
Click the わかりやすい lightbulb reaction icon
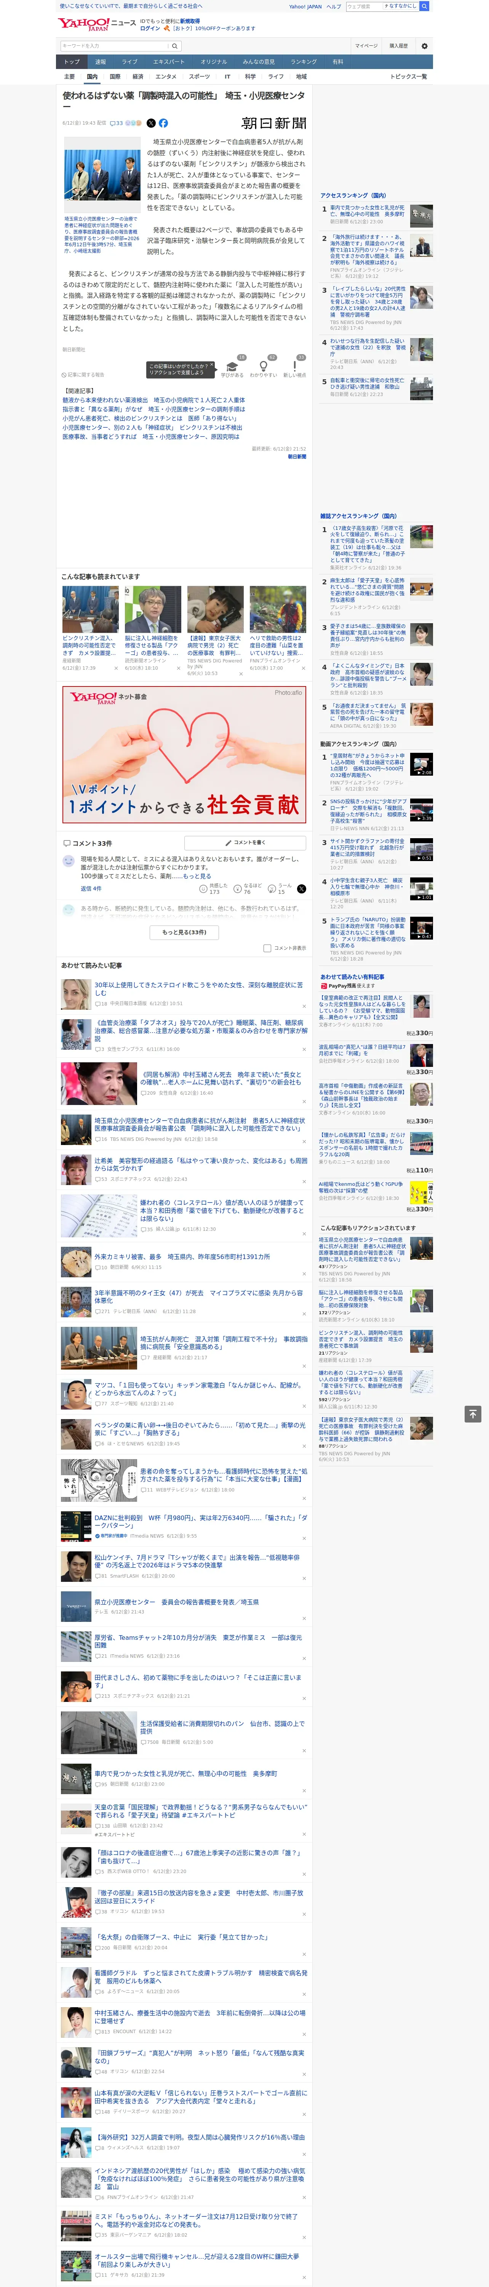tap(263, 366)
